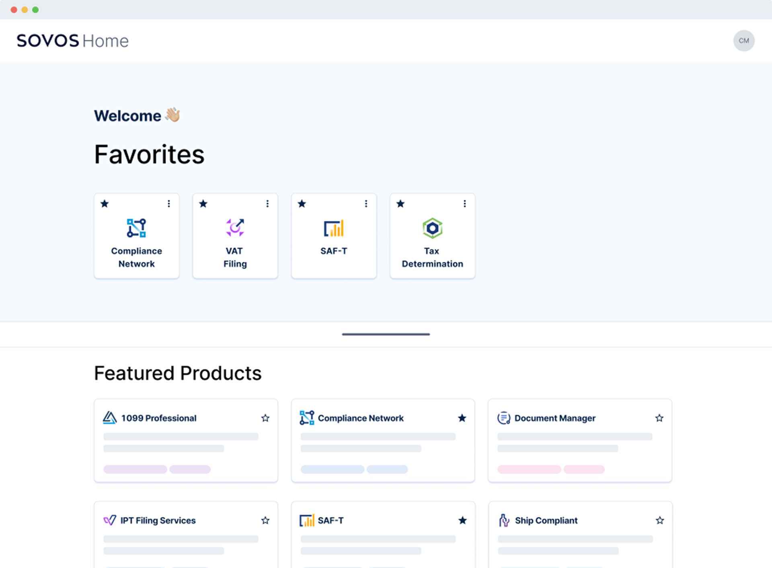Click the SAF-T chart icon in Favorites
Viewport: 772px width, 568px height.
(334, 228)
